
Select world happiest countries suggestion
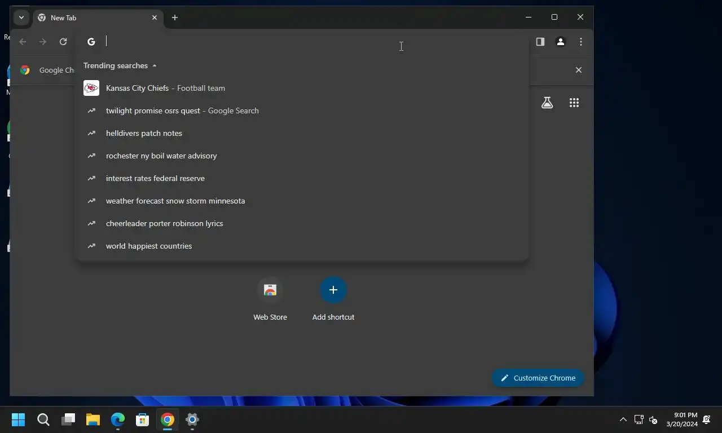(302, 246)
